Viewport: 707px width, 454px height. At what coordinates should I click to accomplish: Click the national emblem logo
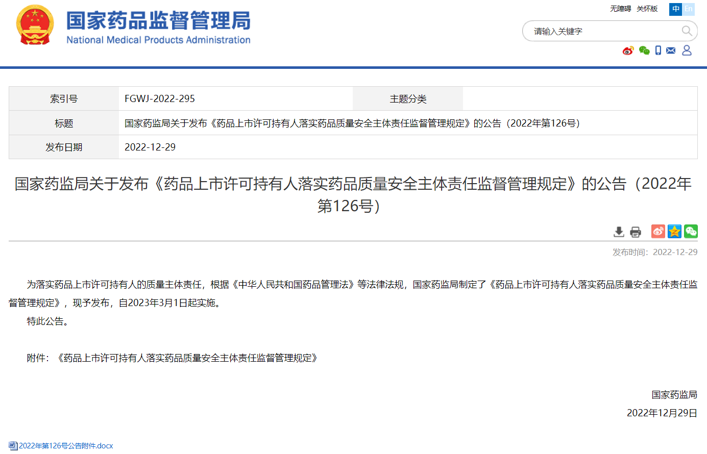click(x=35, y=26)
